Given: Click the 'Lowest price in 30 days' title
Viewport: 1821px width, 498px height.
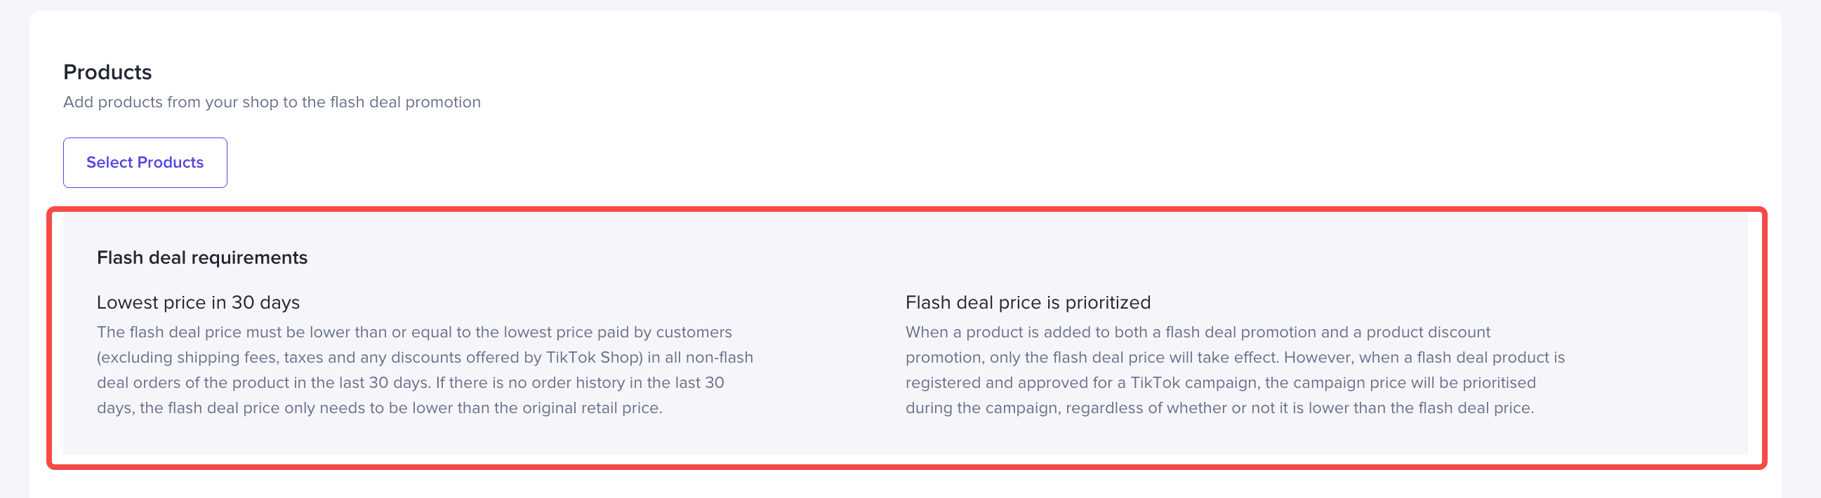Looking at the screenshot, I should point(198,302).
